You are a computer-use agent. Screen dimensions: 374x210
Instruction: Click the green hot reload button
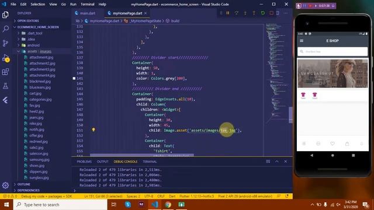(x=262, y=13)
